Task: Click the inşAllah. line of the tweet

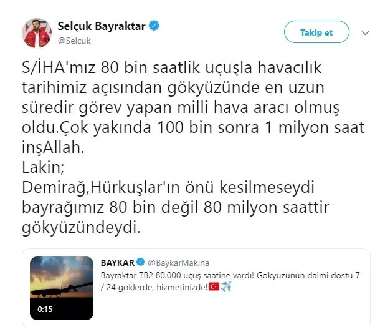Action: click(x=53, y=147)
